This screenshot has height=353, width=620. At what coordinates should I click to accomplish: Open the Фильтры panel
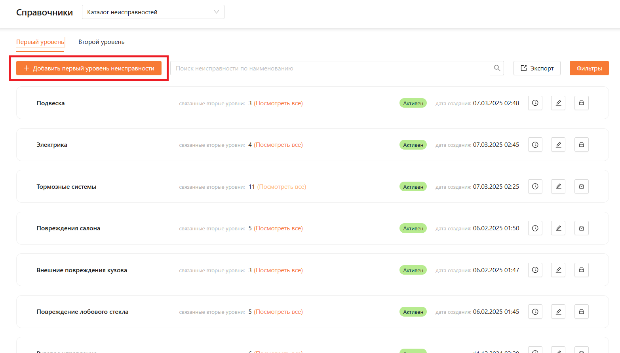[589, 68]
